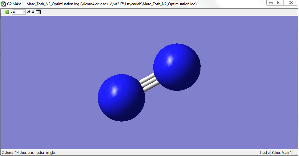Decrement frame number with down spinner arrow
The width and height of the screenshot is (299, 156).
coord(24,13)
